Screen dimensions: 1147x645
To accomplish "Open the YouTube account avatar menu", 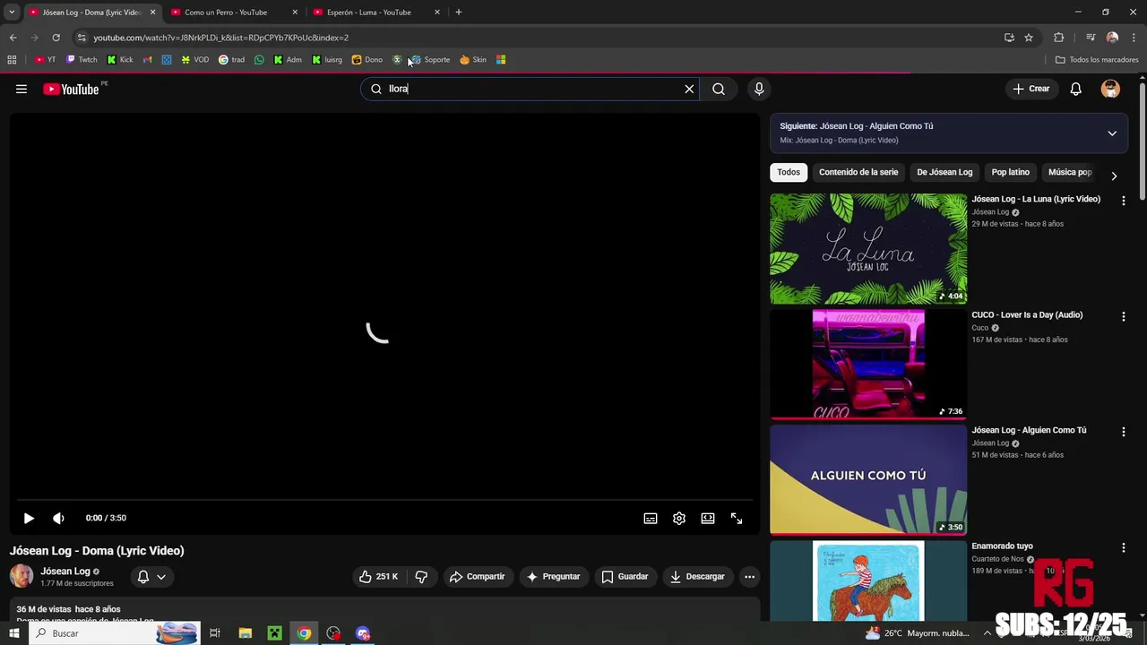I will click(1110, 89).
